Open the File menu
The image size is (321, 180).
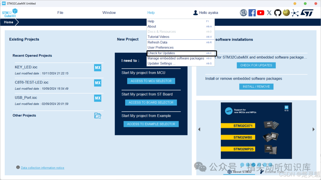pos(60,13)
